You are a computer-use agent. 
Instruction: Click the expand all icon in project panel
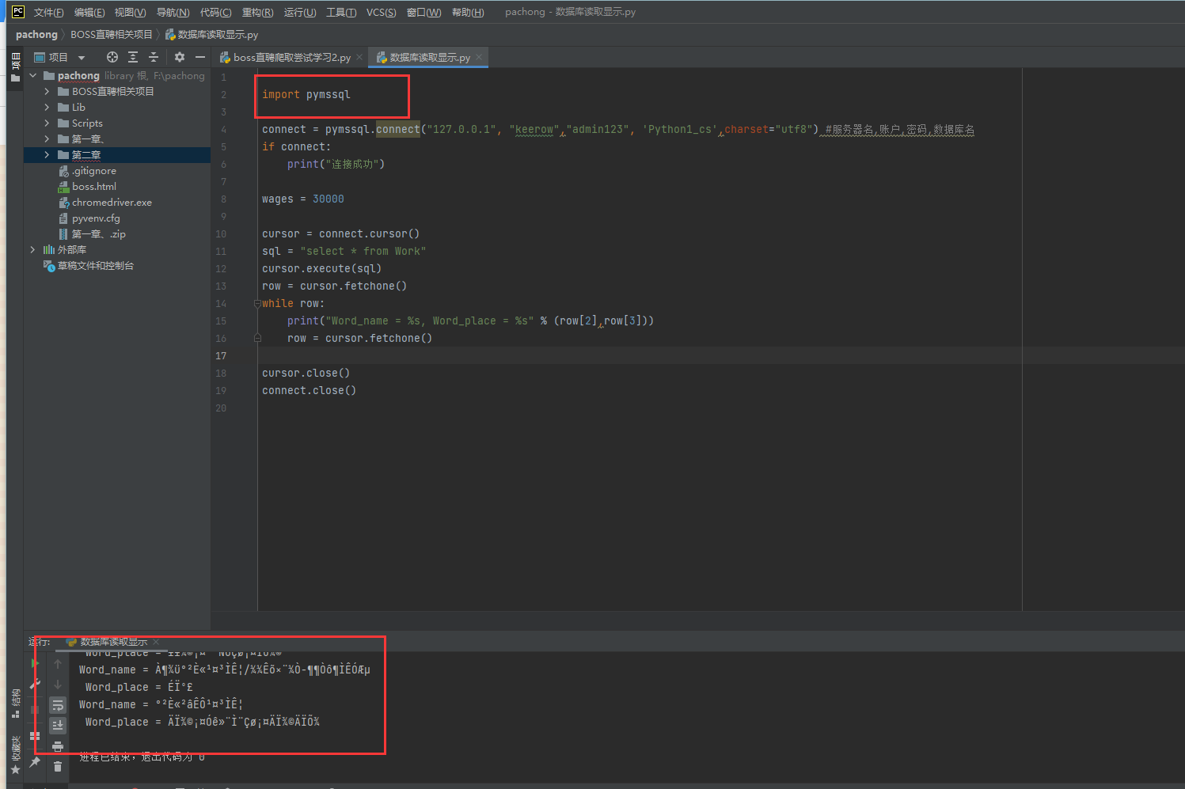[x=133, y=57]
